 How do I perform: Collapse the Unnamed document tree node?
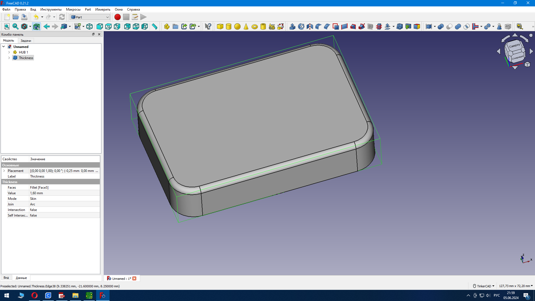(4, 47)
